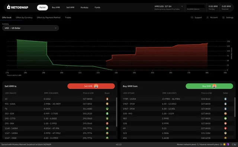The image size is (238, 147).
Task: Click Monero icon on the Sell XMR button
Action: tap(96, 86)
